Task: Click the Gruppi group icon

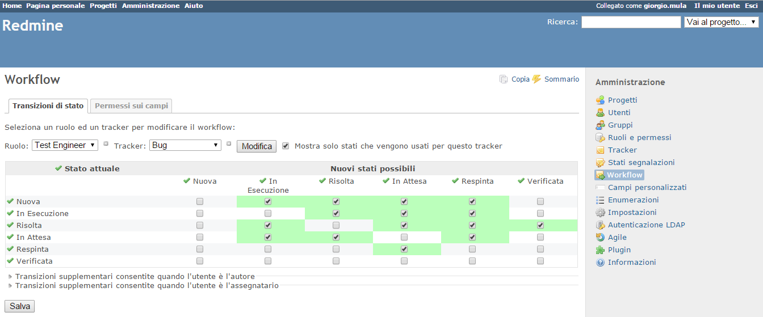Action: (600, 125)
